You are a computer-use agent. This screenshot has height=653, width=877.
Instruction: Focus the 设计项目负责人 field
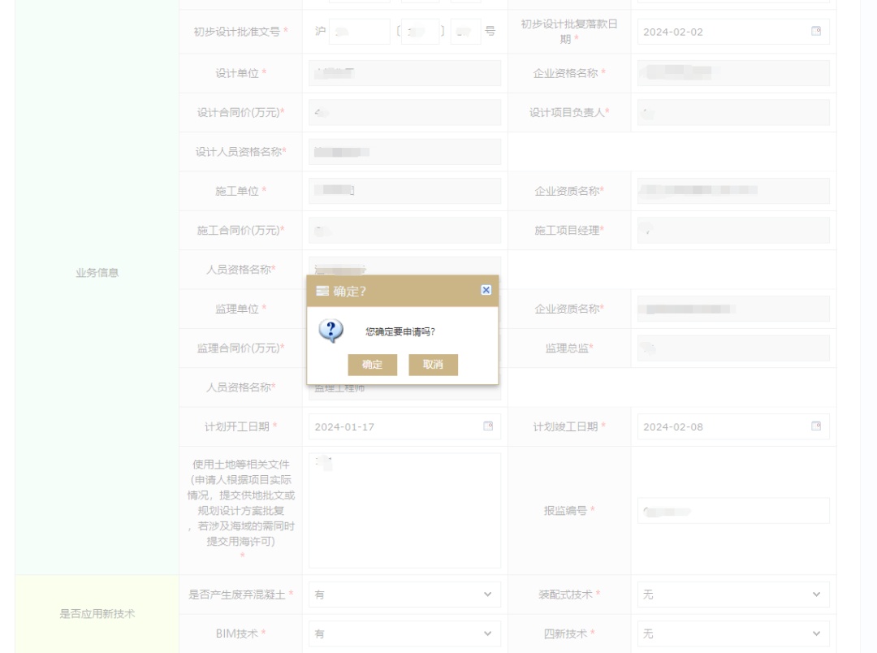732,113
